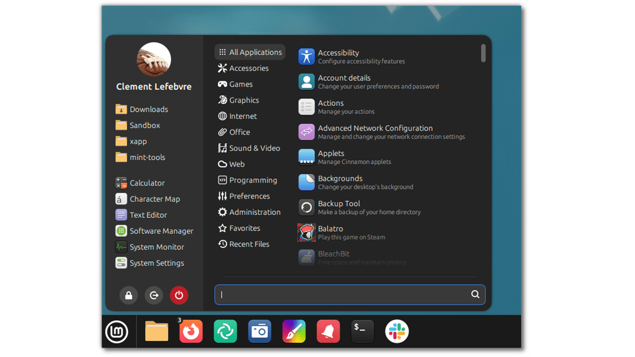Open Backup Tool application
Viewport: 635px width, 357px height.
pyautogui.click(x=339, y=207)
